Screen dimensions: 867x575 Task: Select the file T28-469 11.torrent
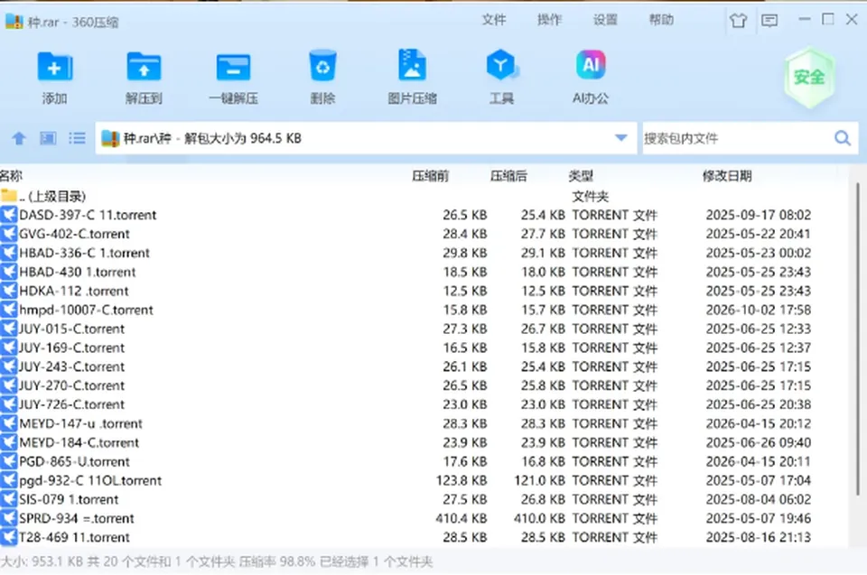click(74, 537)
